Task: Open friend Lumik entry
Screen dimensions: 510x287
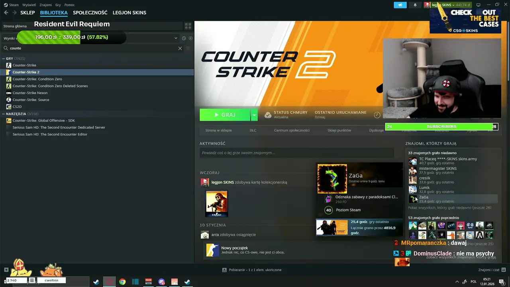Action: [x=453, y=190]
